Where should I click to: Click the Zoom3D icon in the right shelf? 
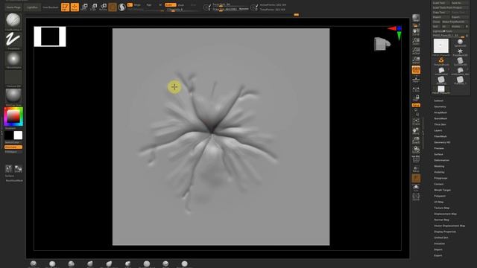tap(416, 141)
